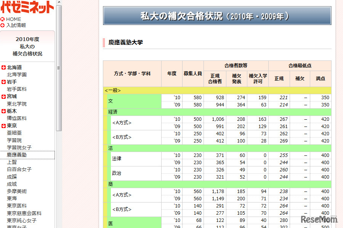Select 多摩美術 in the sidebar

pyautogui.click(x=17, y=192)
